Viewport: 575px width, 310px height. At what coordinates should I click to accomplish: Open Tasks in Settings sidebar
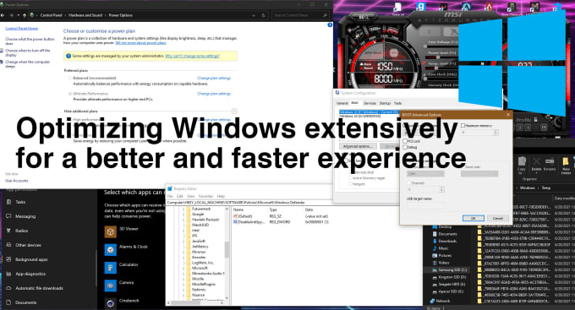coord(16,202)
